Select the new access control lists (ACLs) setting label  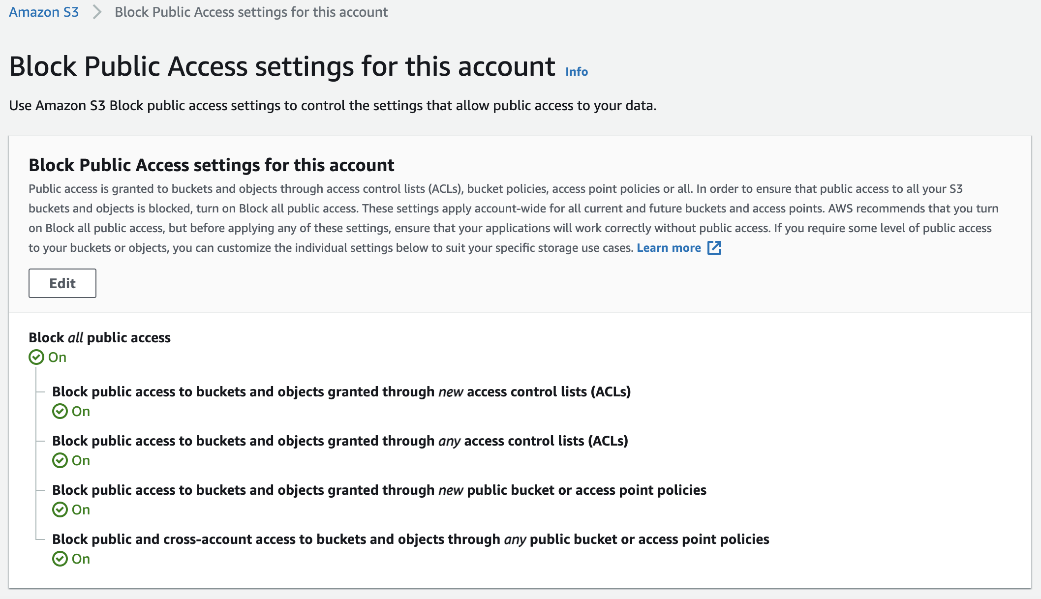click(341, 391)
